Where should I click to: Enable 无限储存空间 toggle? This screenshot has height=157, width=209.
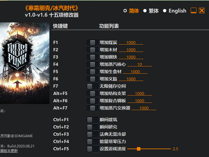point(92,87)
